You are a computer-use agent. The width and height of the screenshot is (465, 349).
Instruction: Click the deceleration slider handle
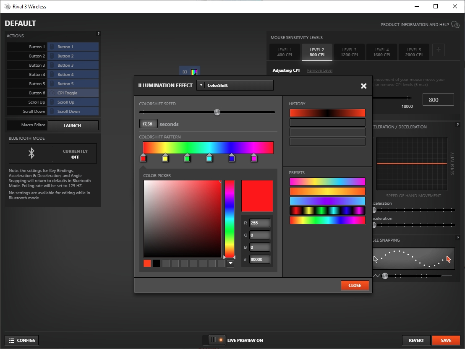[374, 225]
